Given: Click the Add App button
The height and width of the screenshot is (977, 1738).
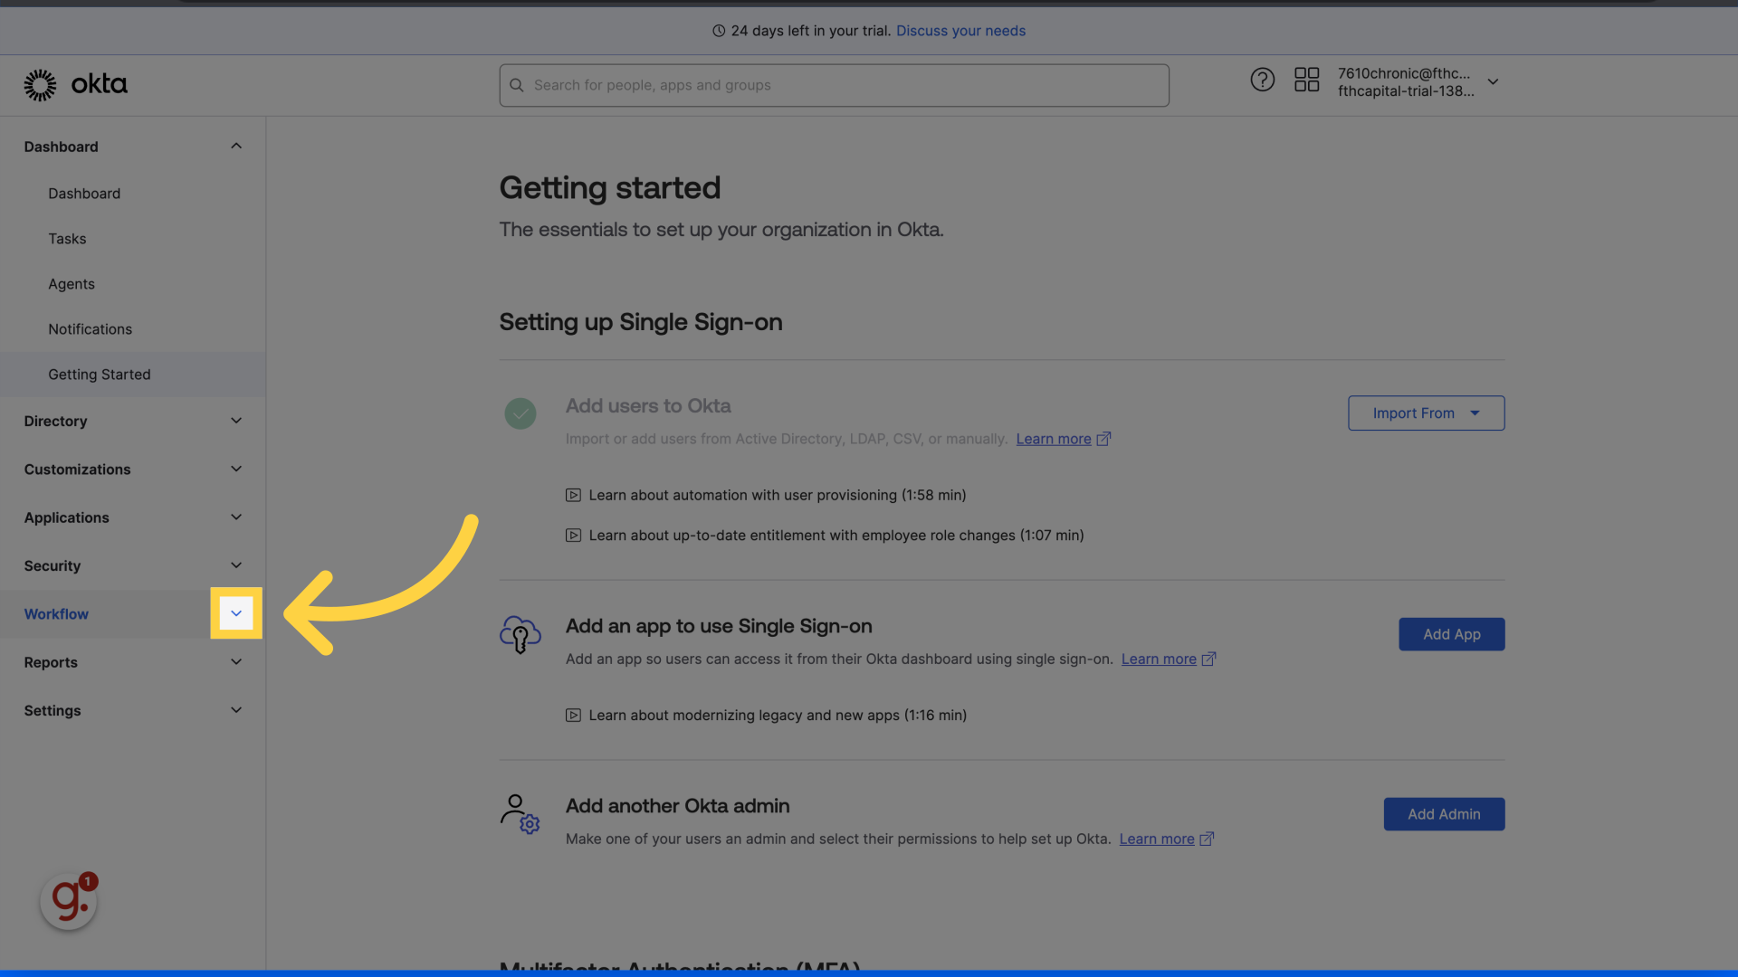Looking at the screenshot, I should [x=1451, y=634].
